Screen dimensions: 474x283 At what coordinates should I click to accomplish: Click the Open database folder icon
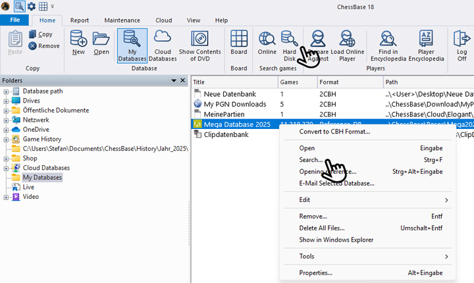[101, 38]
